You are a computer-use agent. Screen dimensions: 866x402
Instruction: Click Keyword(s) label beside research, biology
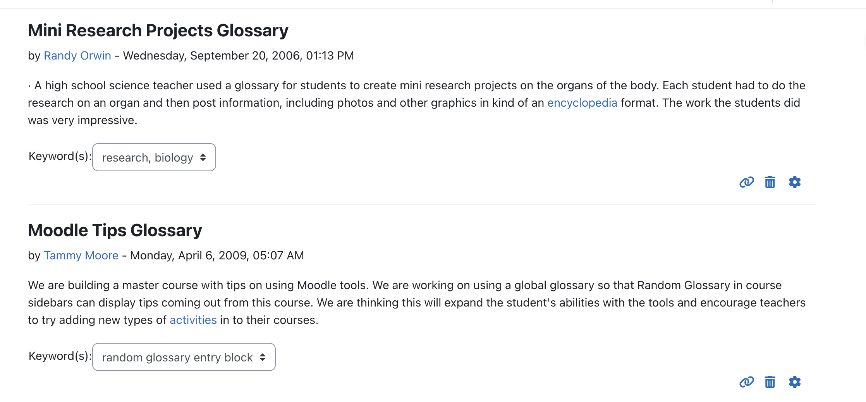point(60,156)
